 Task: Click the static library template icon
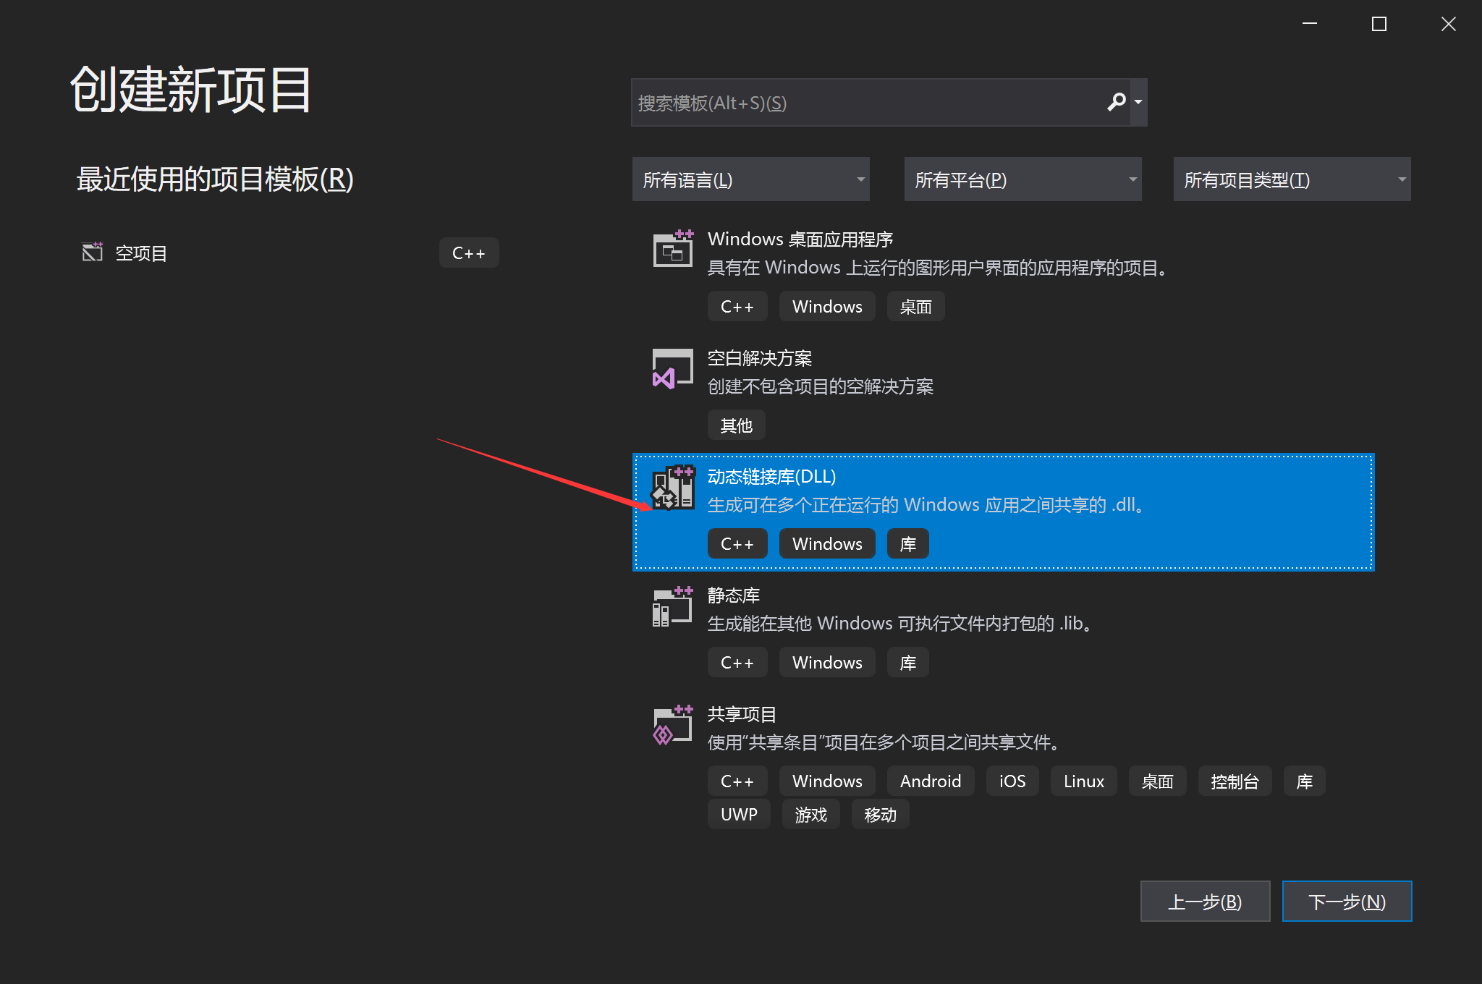pyautogui.click(x=673, y=606)
